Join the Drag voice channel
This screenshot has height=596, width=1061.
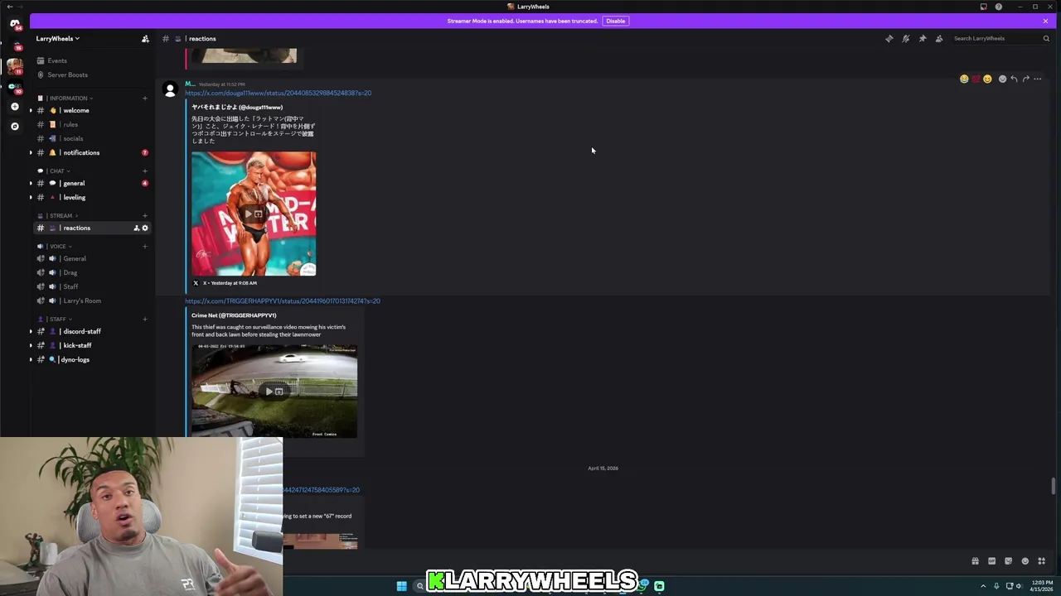tap(70, 272)
